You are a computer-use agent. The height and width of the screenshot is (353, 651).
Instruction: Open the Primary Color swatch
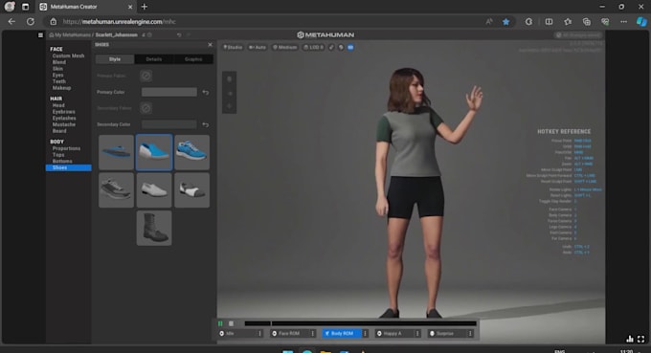[x=169, y=92]
